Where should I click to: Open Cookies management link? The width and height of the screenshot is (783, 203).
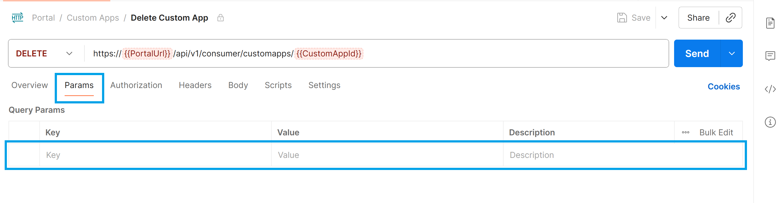(x=724, y=86)
